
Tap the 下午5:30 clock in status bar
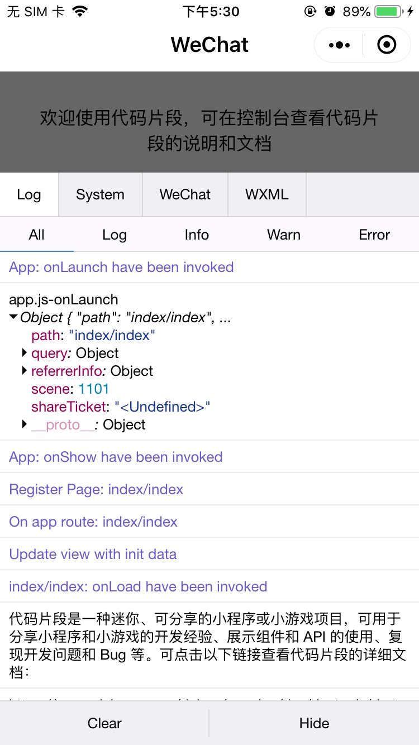[211, 11]
